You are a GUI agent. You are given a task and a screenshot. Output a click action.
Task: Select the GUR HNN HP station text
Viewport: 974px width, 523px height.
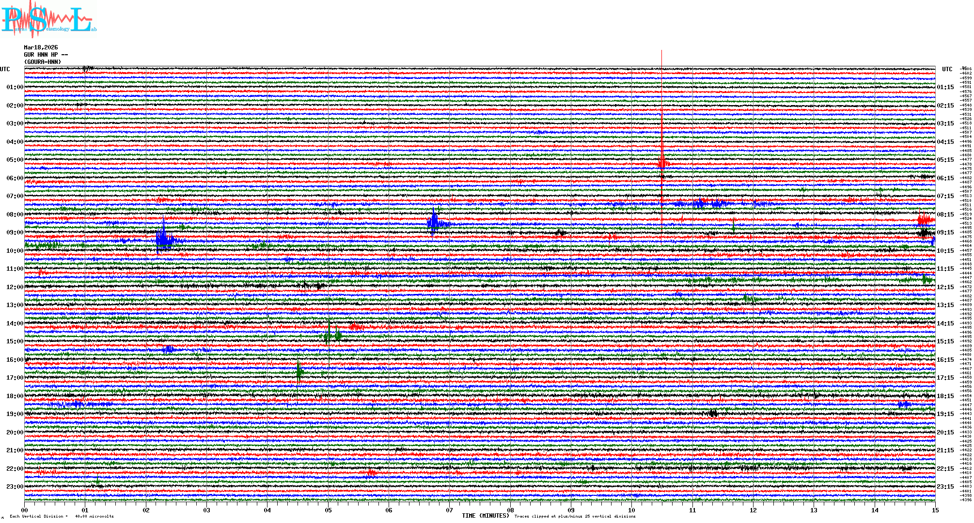[x=43, y=55]
